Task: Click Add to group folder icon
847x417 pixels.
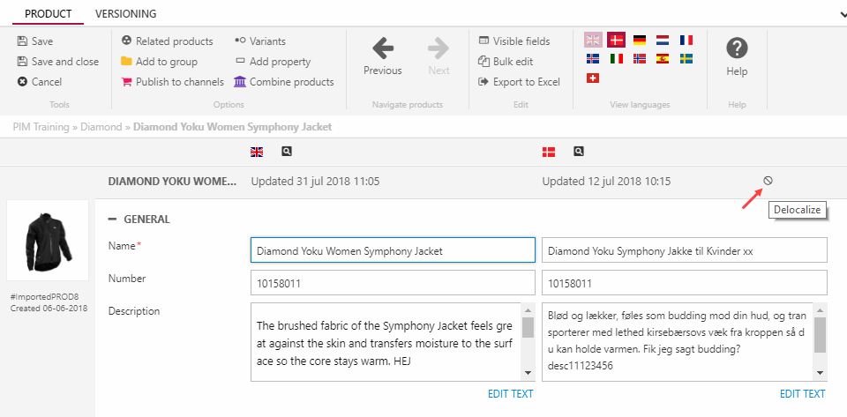Action: [126, 62]
